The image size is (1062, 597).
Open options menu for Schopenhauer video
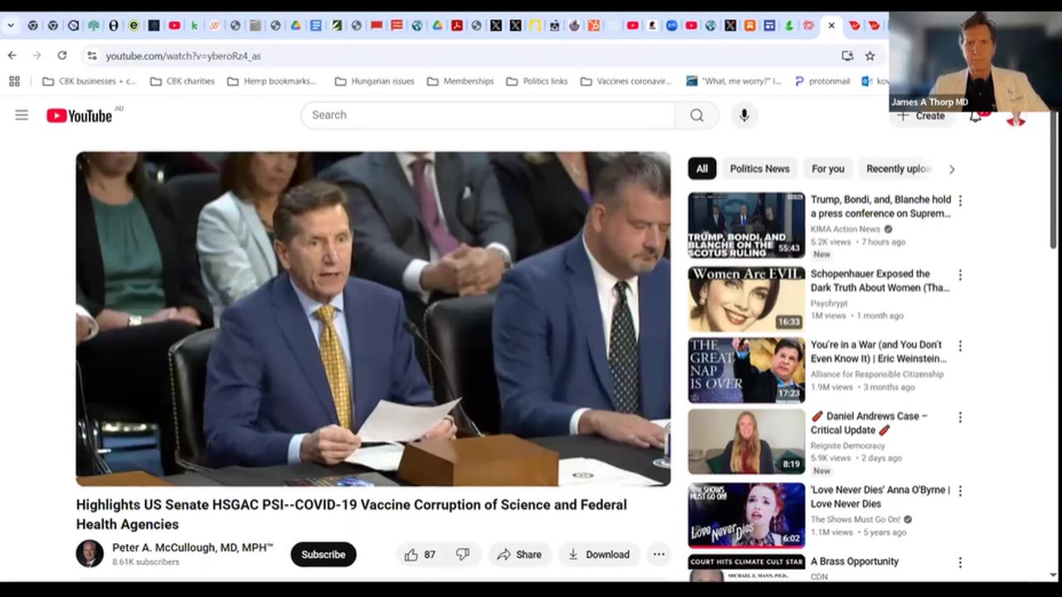960,274
